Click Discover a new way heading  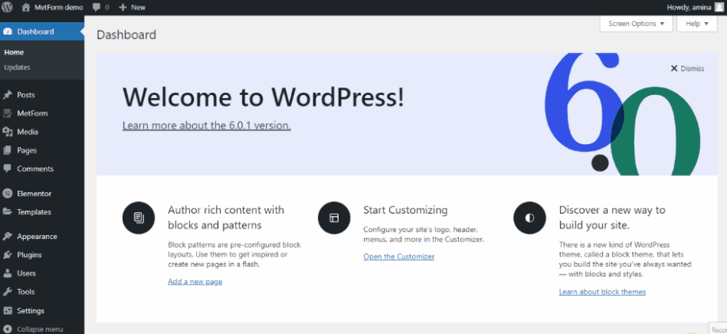tap(612, 218)
